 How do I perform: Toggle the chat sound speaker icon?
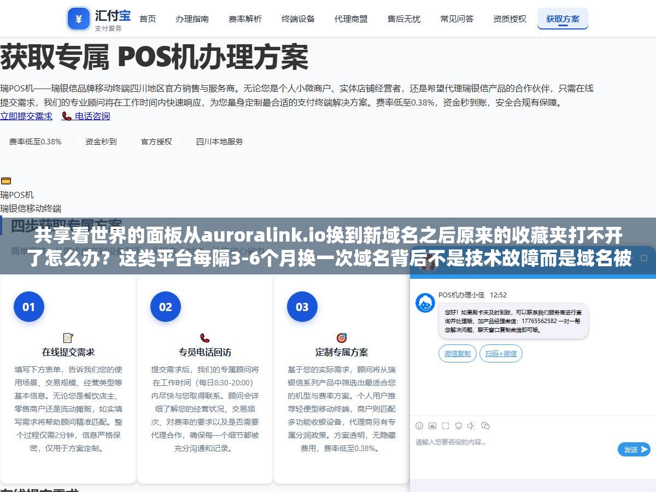pyautogui.click(x=471, y=426)
